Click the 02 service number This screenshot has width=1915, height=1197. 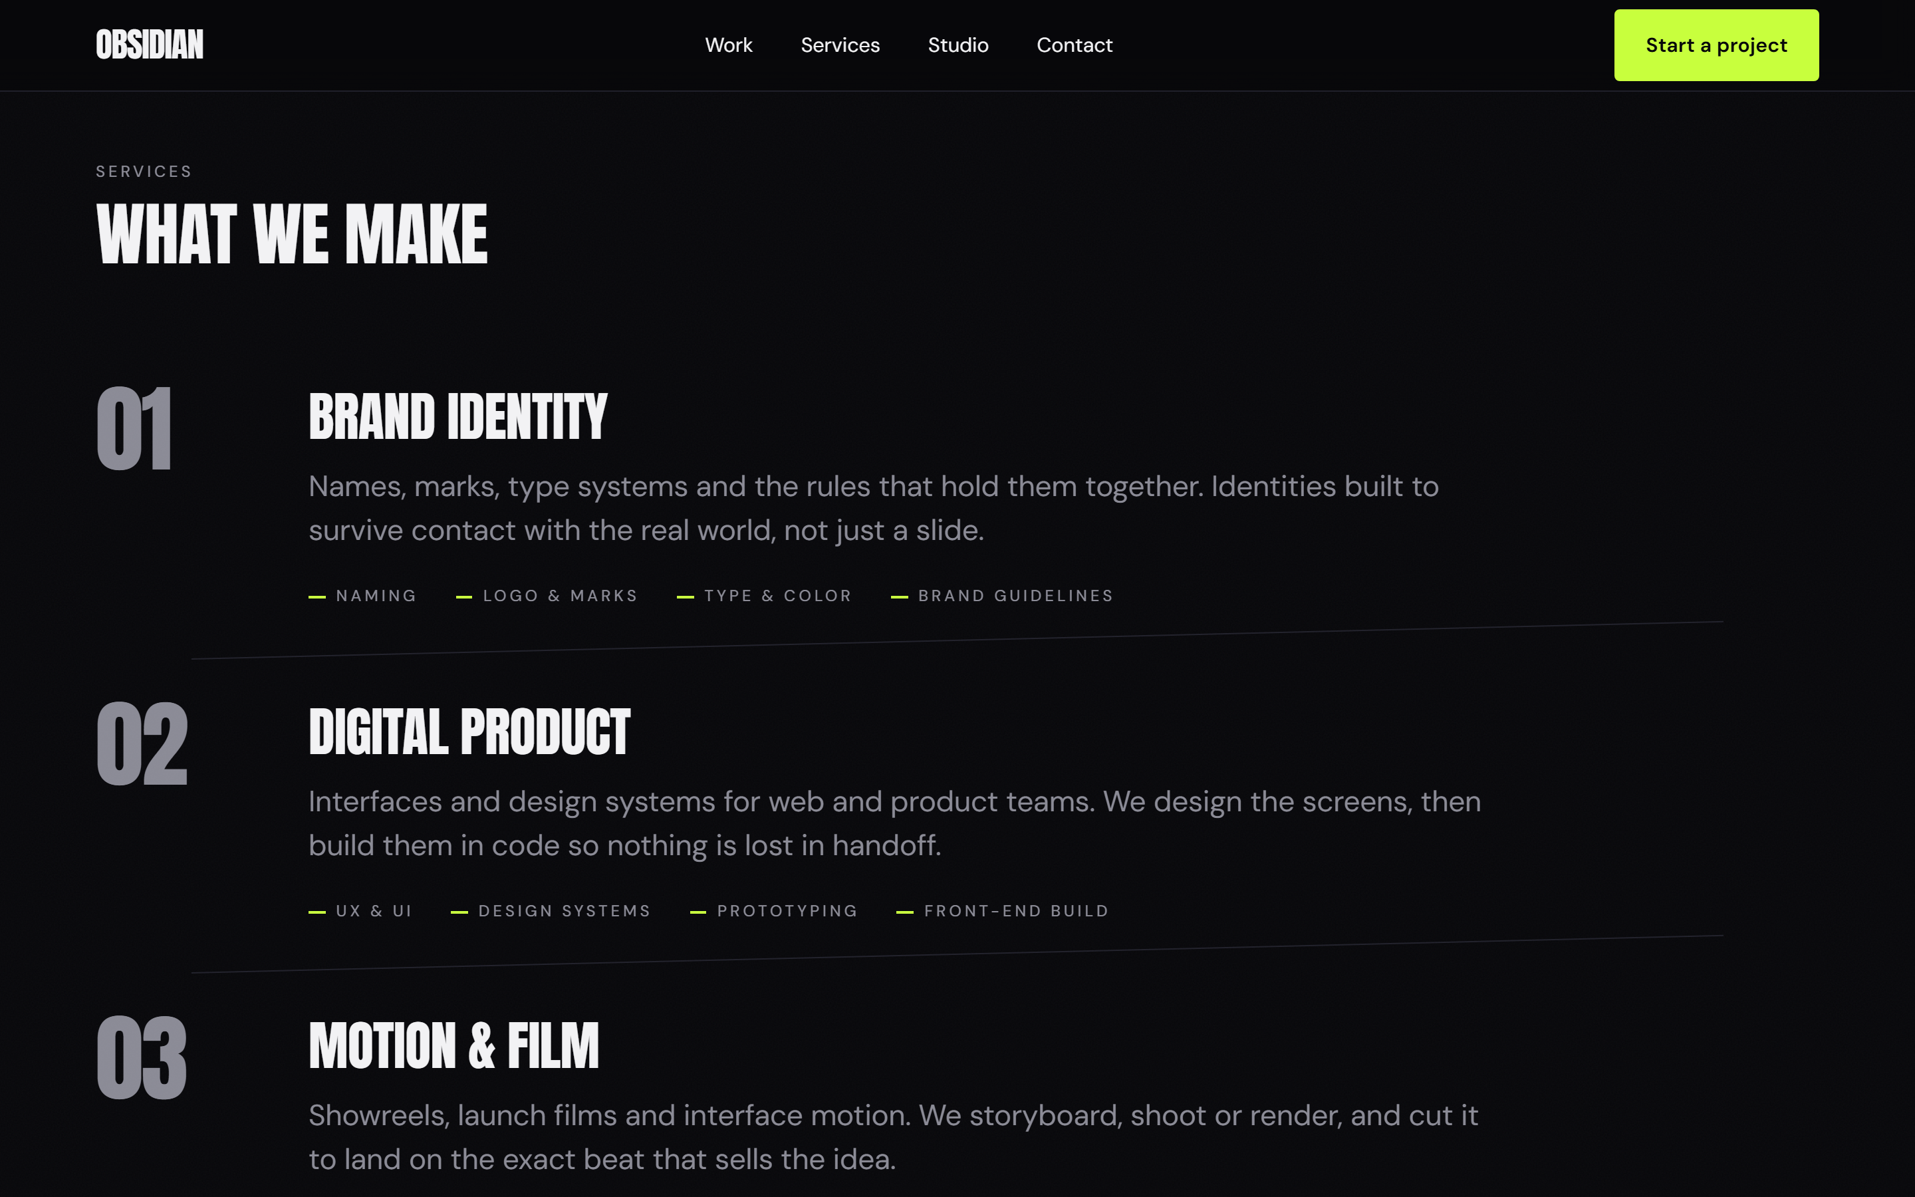pyautogui.click(x=142, y=743)
